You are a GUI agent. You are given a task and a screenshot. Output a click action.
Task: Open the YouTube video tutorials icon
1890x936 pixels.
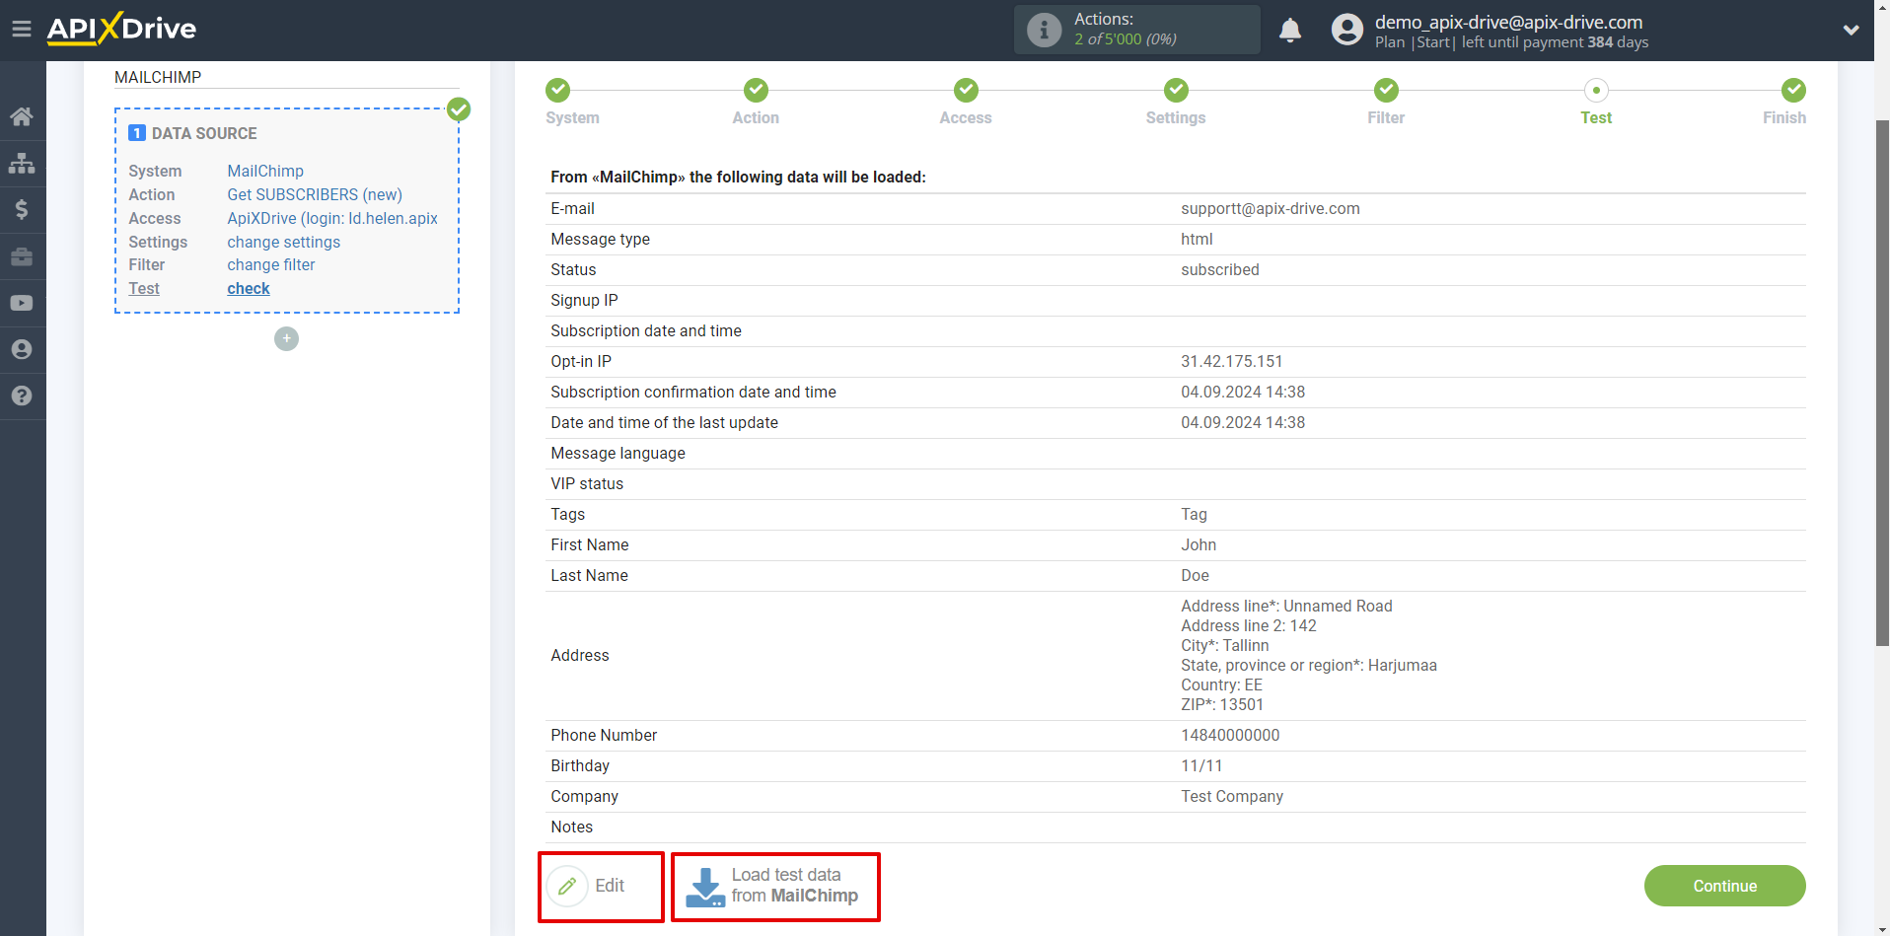[x=22, y=303]
